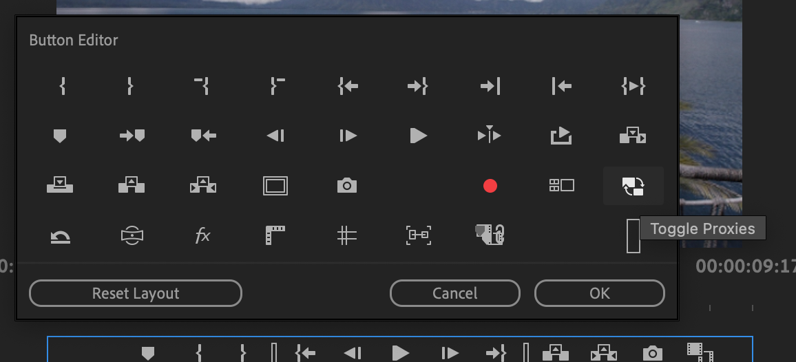The width and height of the screenshot is (796, 362).
Task: Select the Play Around icon
Action: tap(490, 134)
